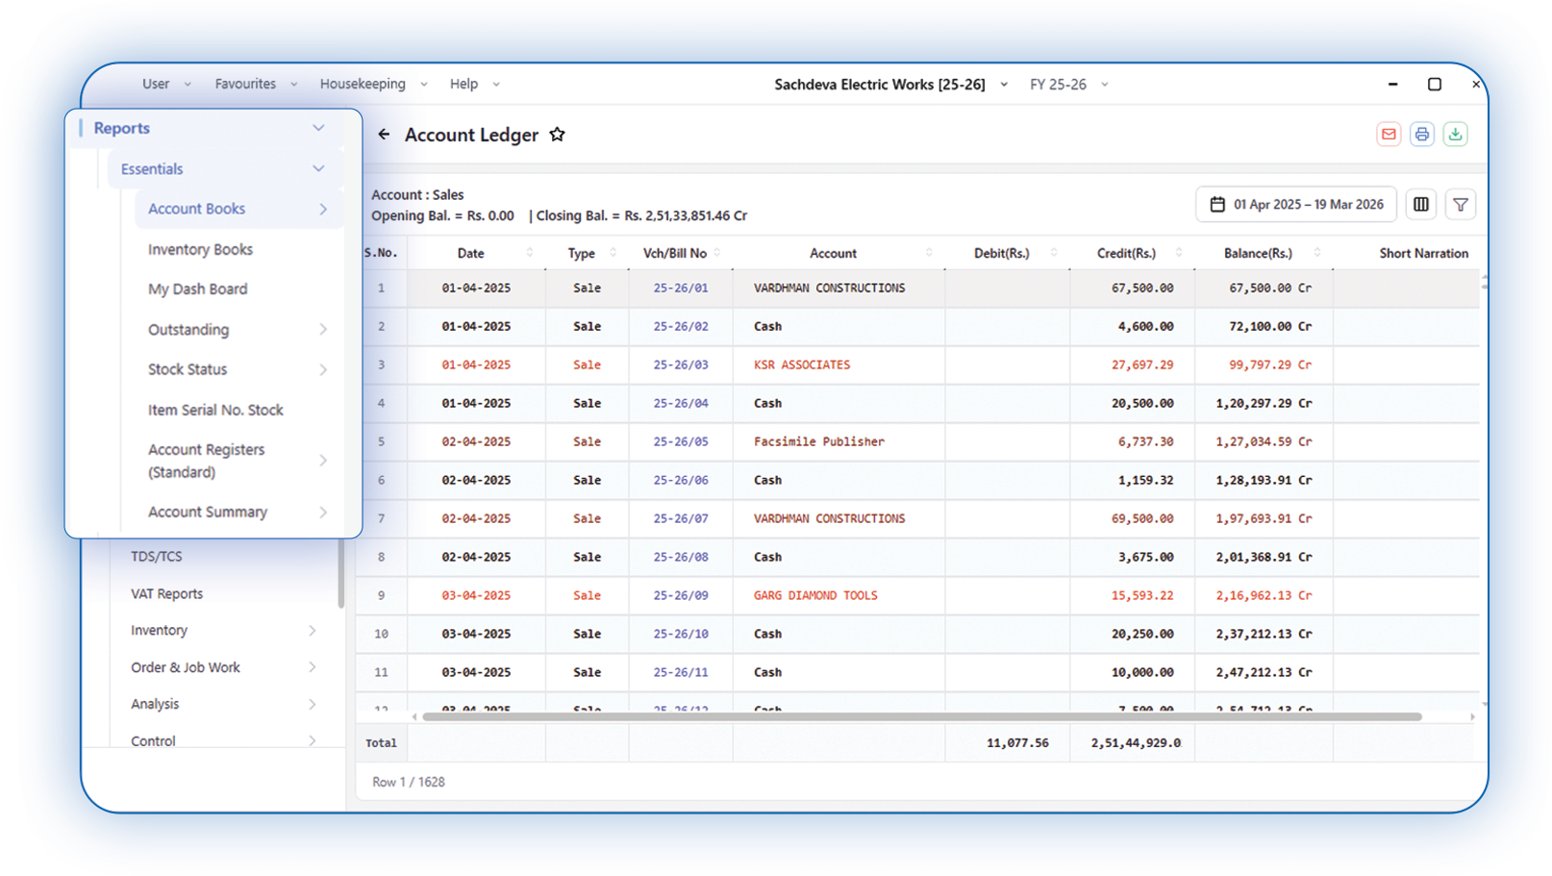
Task: Open voucher 25-26/01
Action: click(680, 288)
